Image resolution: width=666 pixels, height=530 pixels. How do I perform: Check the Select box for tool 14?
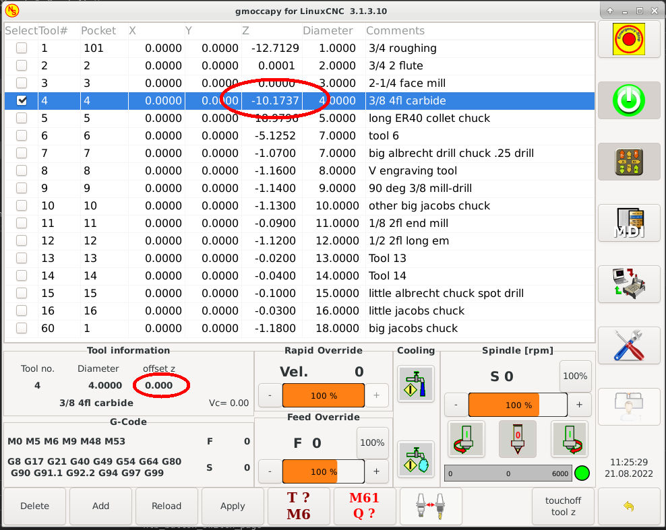point(22,275)
